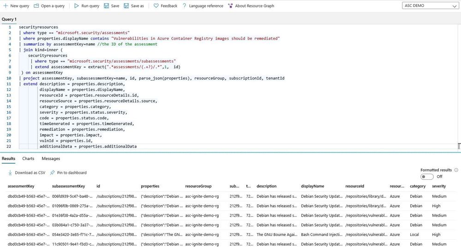Click The GNU Bourne Agai... description cell
Image resolution: width=461 pixels, height=247 pixels.
[x=277, y=235]
